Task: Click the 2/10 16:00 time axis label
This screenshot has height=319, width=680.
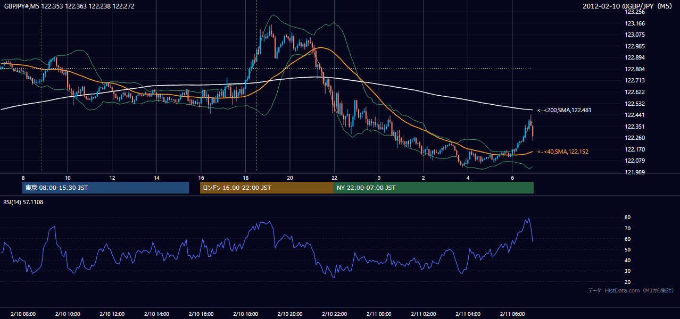Action: (201, 314)
